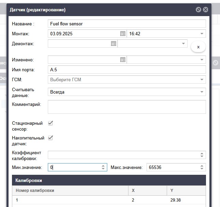Expand Монтаж time dropdown showing 16:42
This screenshot has width=220, height=207.
click(202, 34)
